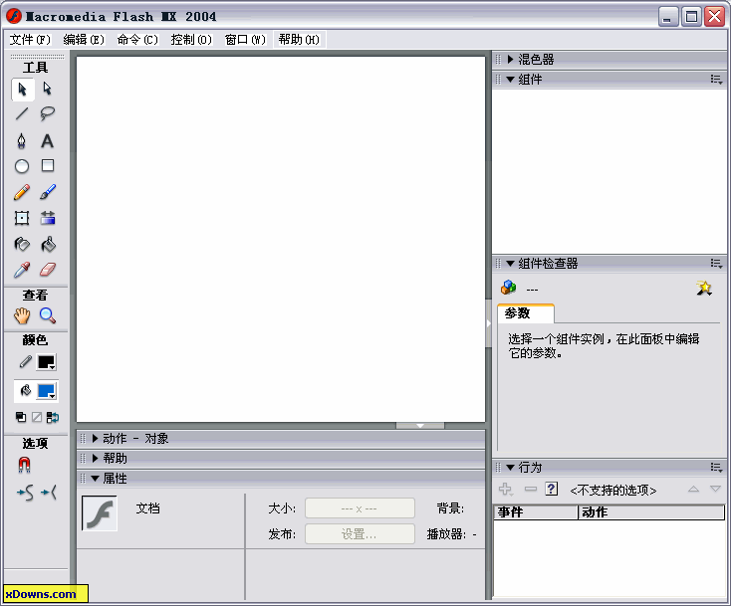The width and height of the screenshot is (731, 606).
Task: Click the component wizard star icon
Action: point(704,289)
